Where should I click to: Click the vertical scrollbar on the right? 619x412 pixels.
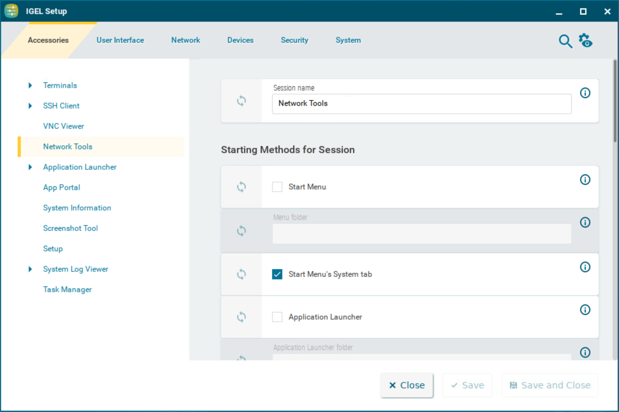pyautogui.click(x=615, y=102)
